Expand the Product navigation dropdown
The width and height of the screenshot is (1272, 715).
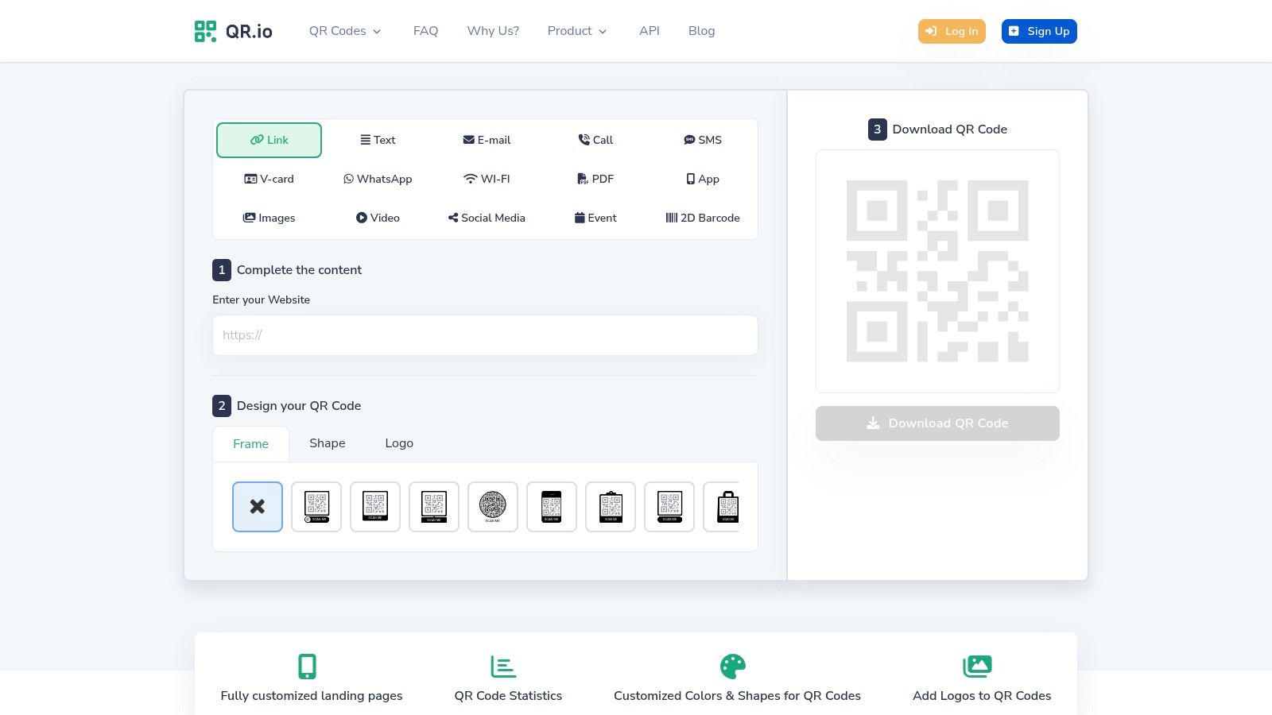(x=577, y=31)
